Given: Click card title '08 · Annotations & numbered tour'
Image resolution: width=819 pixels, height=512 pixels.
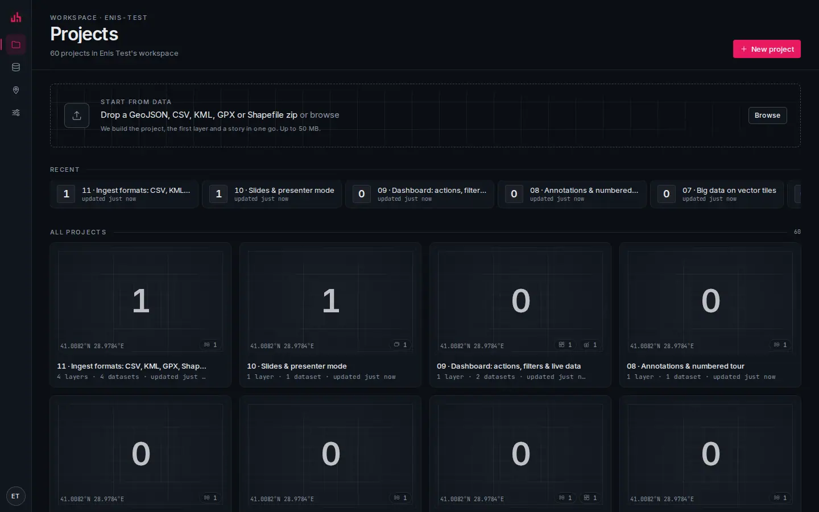Looking at the screenshot, I should point(685,366).
